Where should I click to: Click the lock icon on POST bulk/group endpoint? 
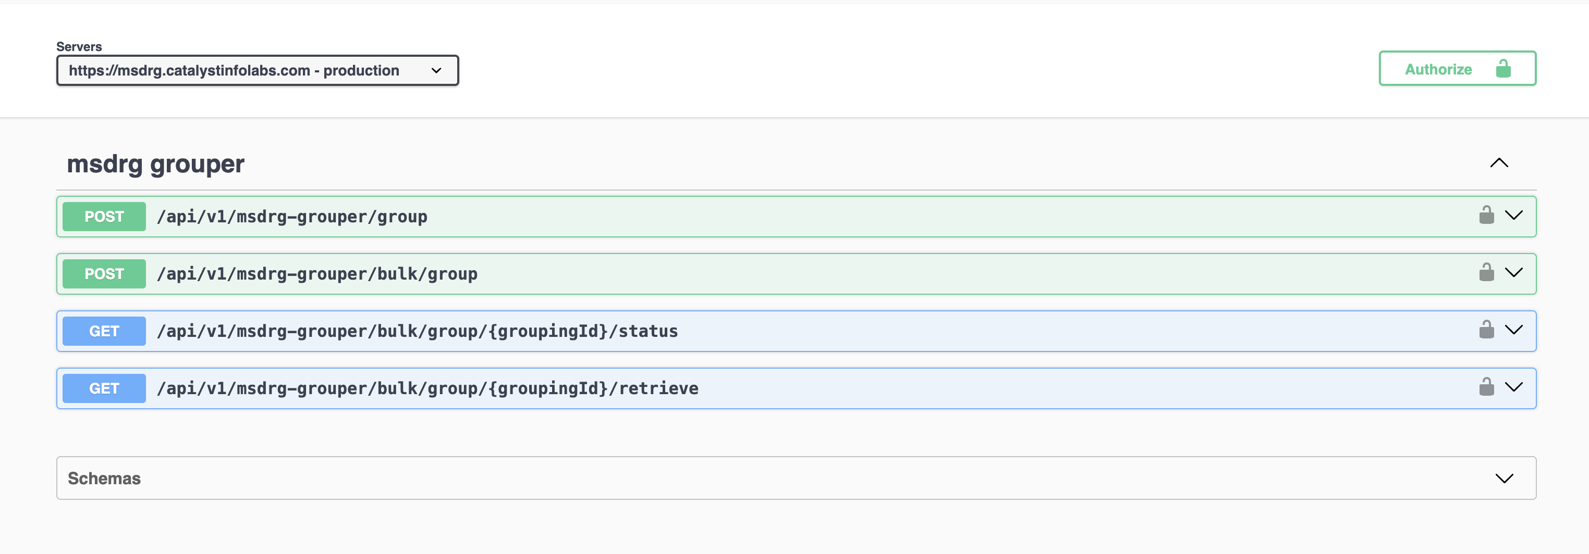click(1486, 272)
